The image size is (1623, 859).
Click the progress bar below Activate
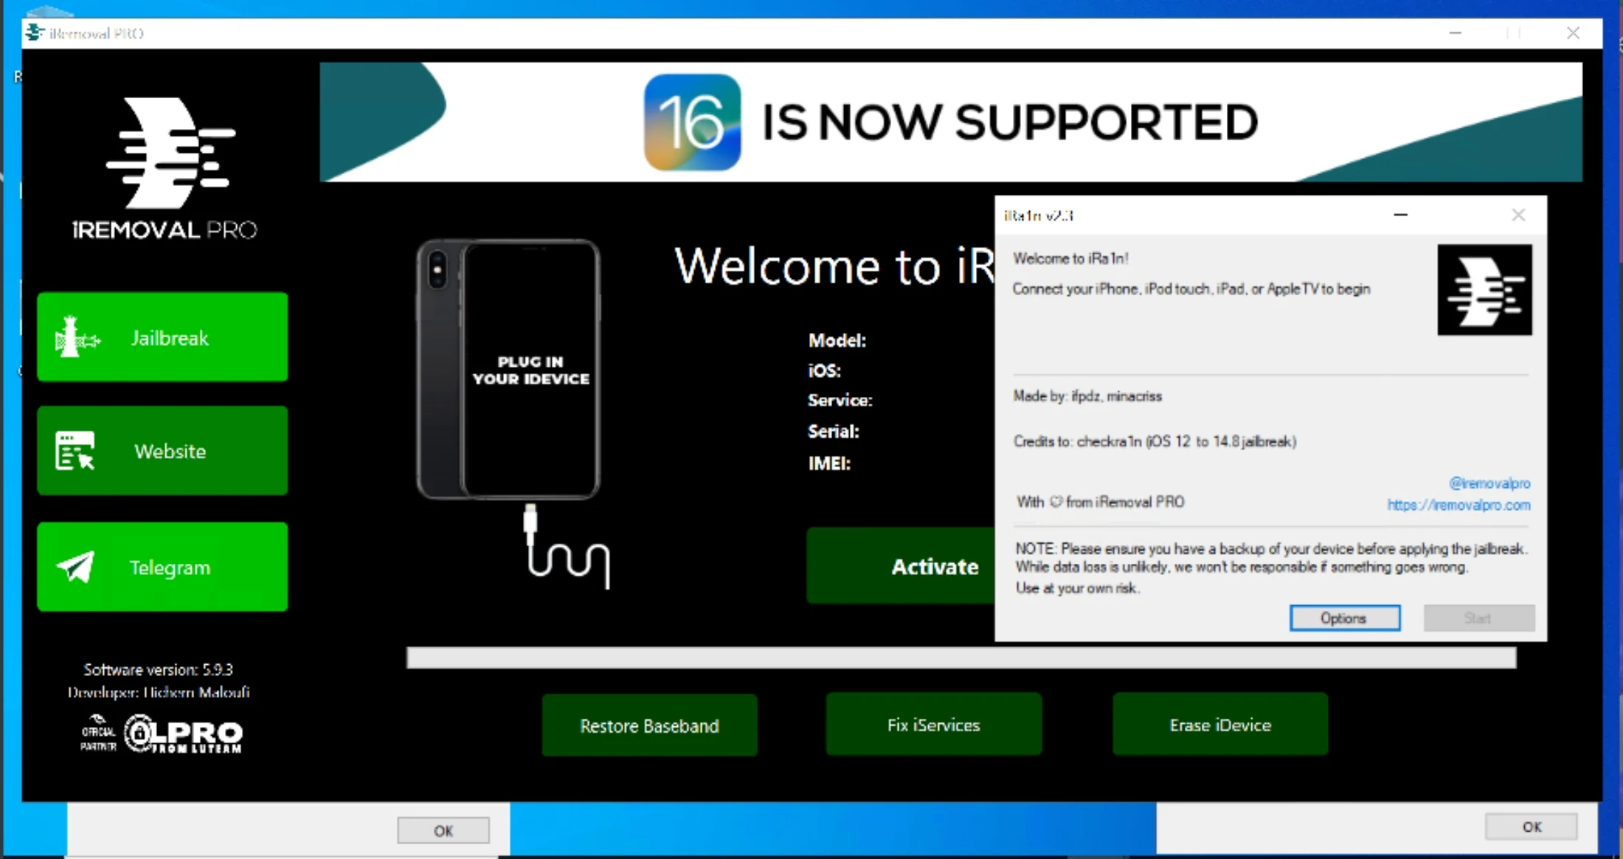click(x=961, y=658)
